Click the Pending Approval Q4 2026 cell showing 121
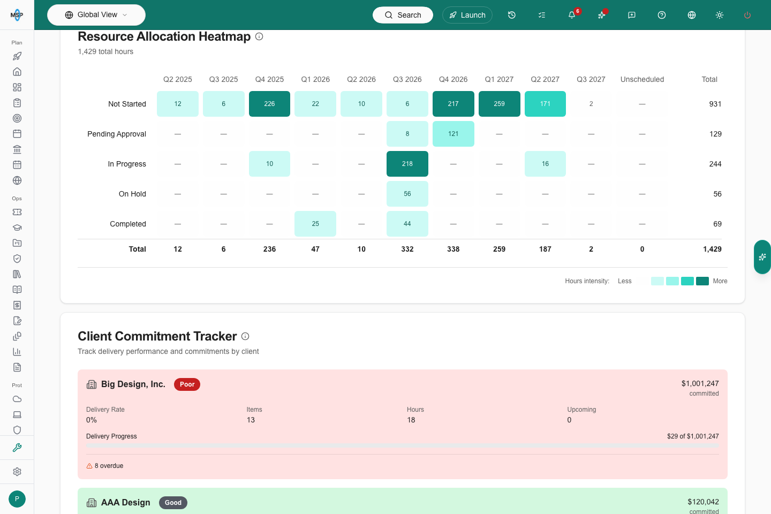 tap(453, 134)
